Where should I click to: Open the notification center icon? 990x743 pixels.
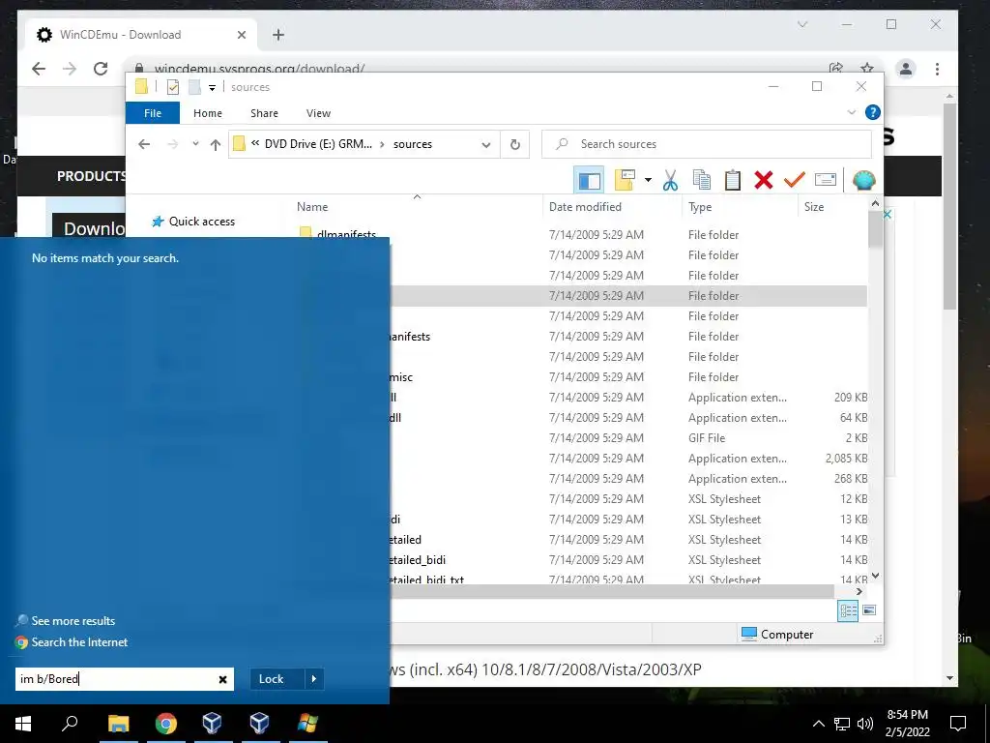[958, 724]
